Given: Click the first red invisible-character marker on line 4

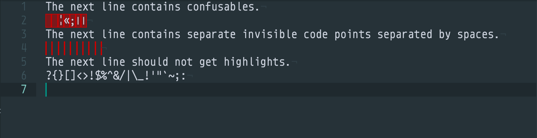Looking at the screenshot, I should point(46,48).
